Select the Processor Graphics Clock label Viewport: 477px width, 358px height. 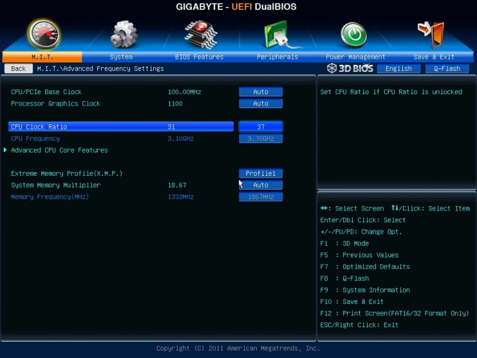pos(55,104)
